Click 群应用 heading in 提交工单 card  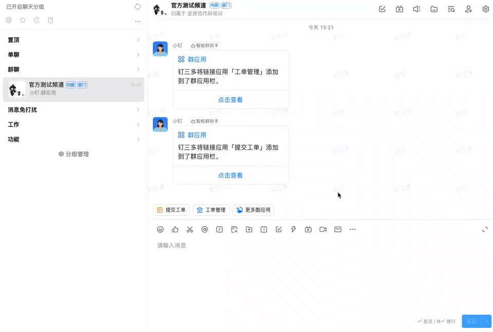click(x=197, y=135)
